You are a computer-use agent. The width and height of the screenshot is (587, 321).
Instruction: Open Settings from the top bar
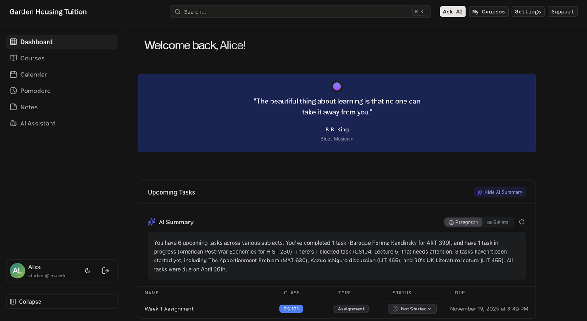528,12
